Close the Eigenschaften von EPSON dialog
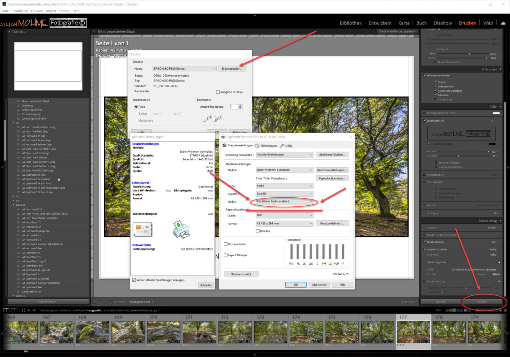The width and height of the screenshot is (510, 357). pyautogui.click(x=350, y=137)
